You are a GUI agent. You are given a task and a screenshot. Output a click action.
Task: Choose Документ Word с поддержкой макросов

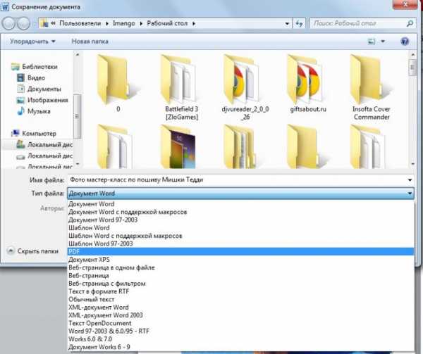[x=240, y=212]
